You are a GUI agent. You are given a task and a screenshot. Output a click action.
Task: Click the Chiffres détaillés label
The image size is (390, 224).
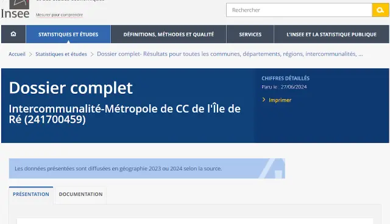tap(286, 79)
